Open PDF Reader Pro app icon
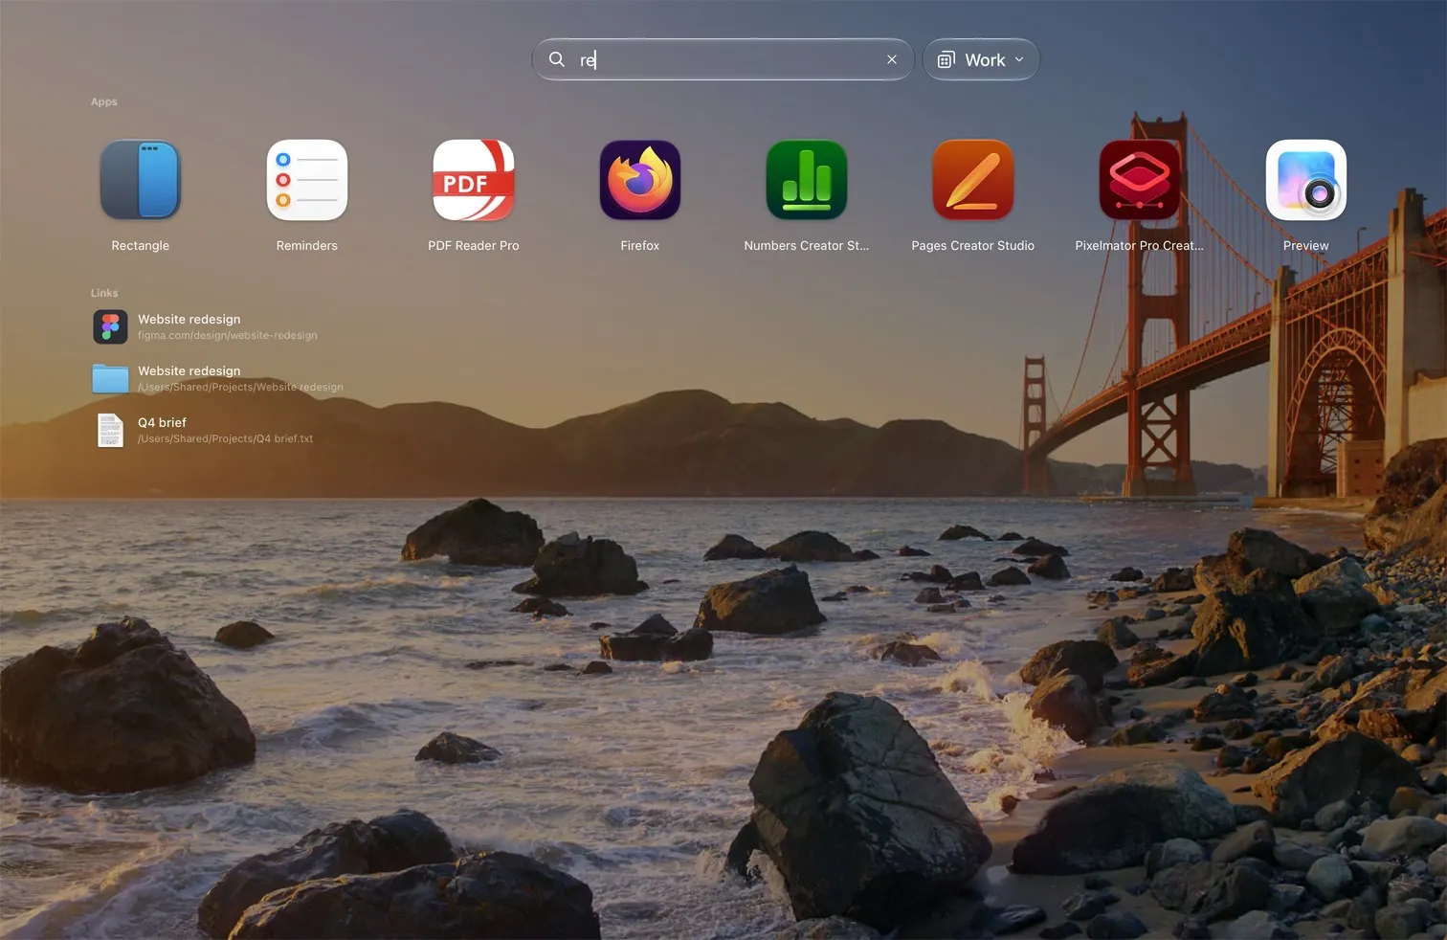 [473, 180]
